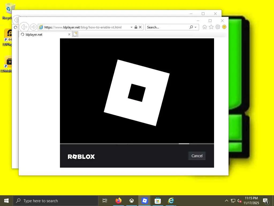This screenshot has width=274, height=206.
Task: Minimize the rear Internet Explorer window
Action: [x=191, y=14]
